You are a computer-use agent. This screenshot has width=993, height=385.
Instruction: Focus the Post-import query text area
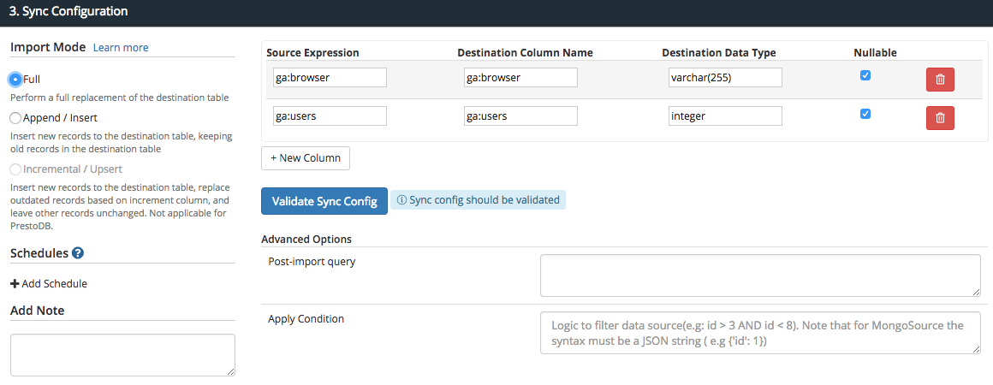760,275
